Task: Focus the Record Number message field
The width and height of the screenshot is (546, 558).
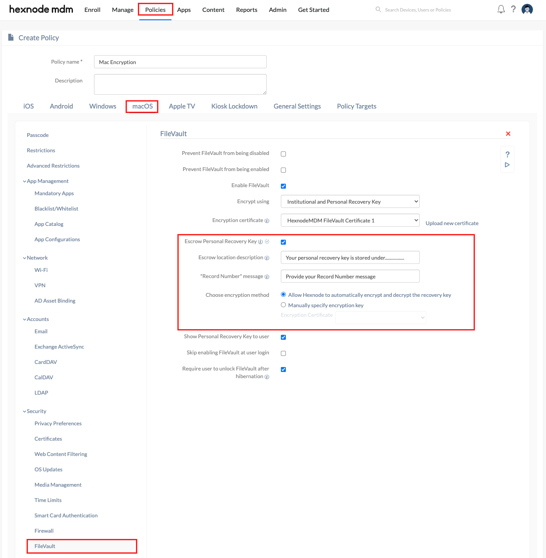Action: coord(350,276)
